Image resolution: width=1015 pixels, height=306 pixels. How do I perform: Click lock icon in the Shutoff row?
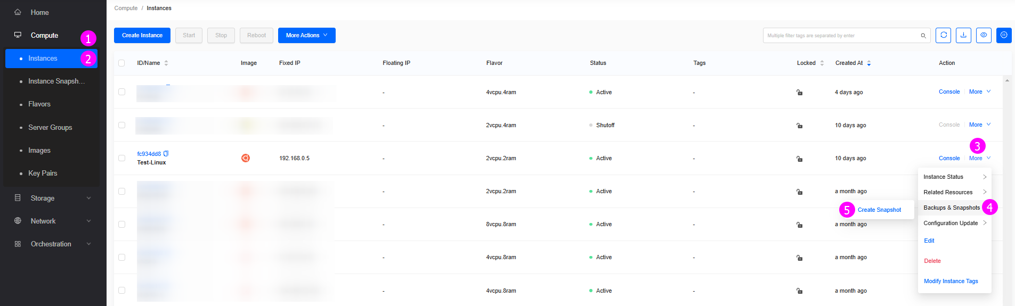[x=799, y=126]
